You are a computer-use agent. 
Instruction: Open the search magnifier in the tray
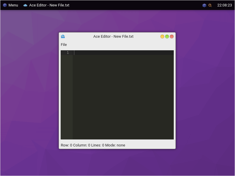[210, 5]
